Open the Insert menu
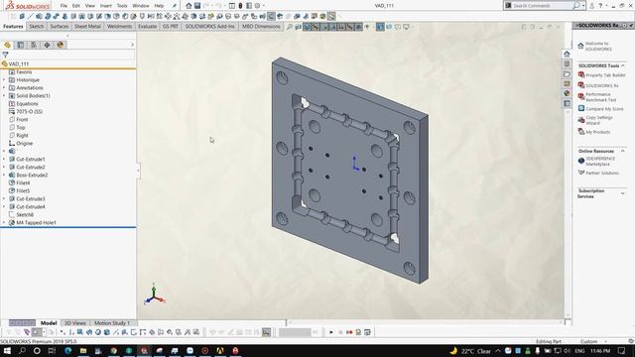 pyautogui.click(x=106, y=6)
